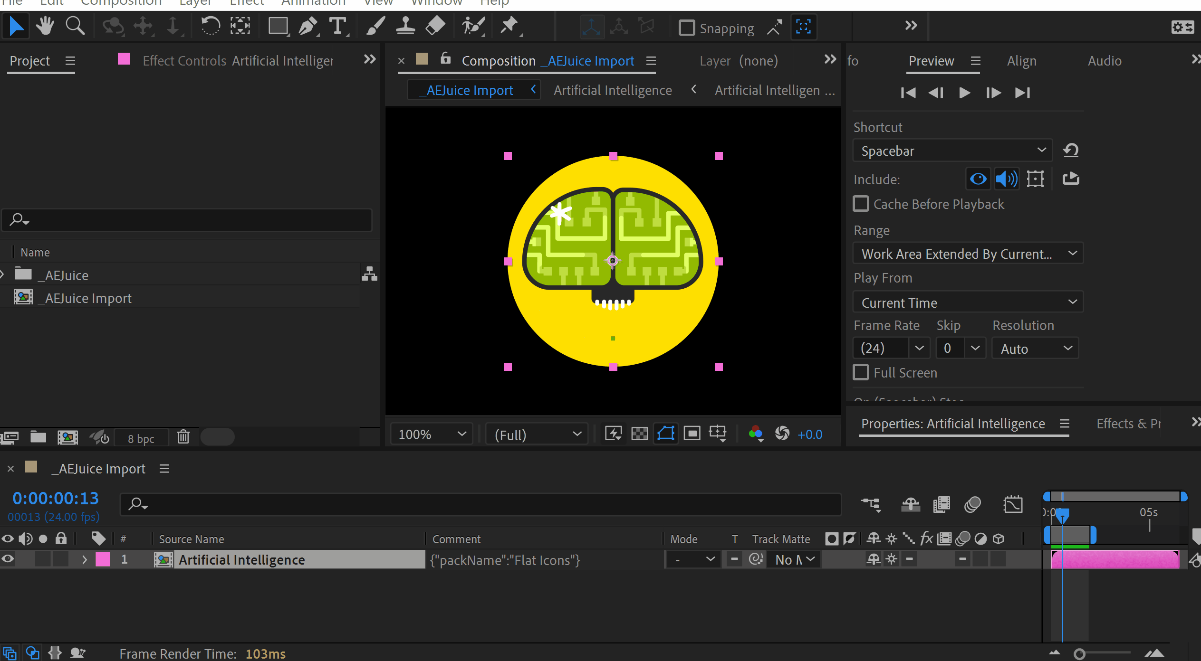Image resolution: width=1201 pixels, height=661 pixels.
Task: Toggle the transparency grid in the viewer
Action: point(639,434)
